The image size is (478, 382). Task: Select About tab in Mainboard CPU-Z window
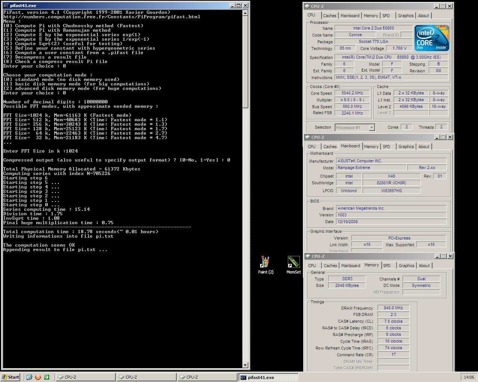[x=424, y=147]
